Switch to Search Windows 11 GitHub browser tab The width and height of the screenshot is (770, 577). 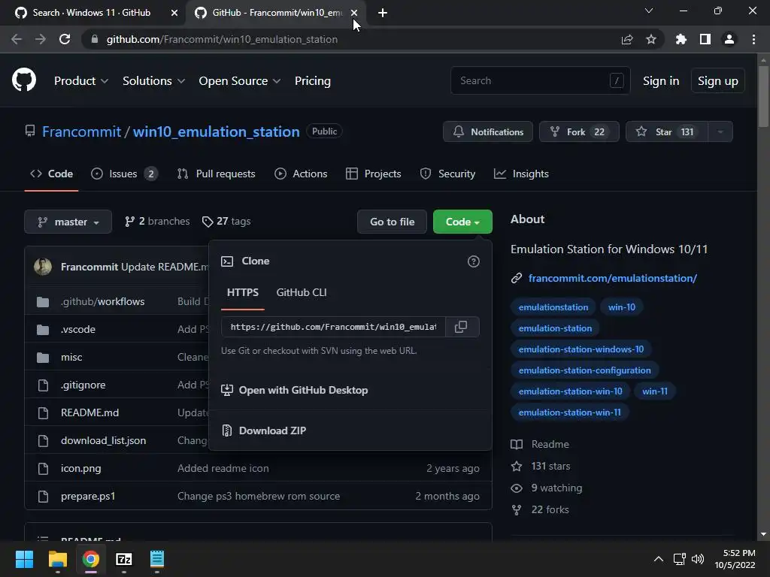click(x=91, y=13)
